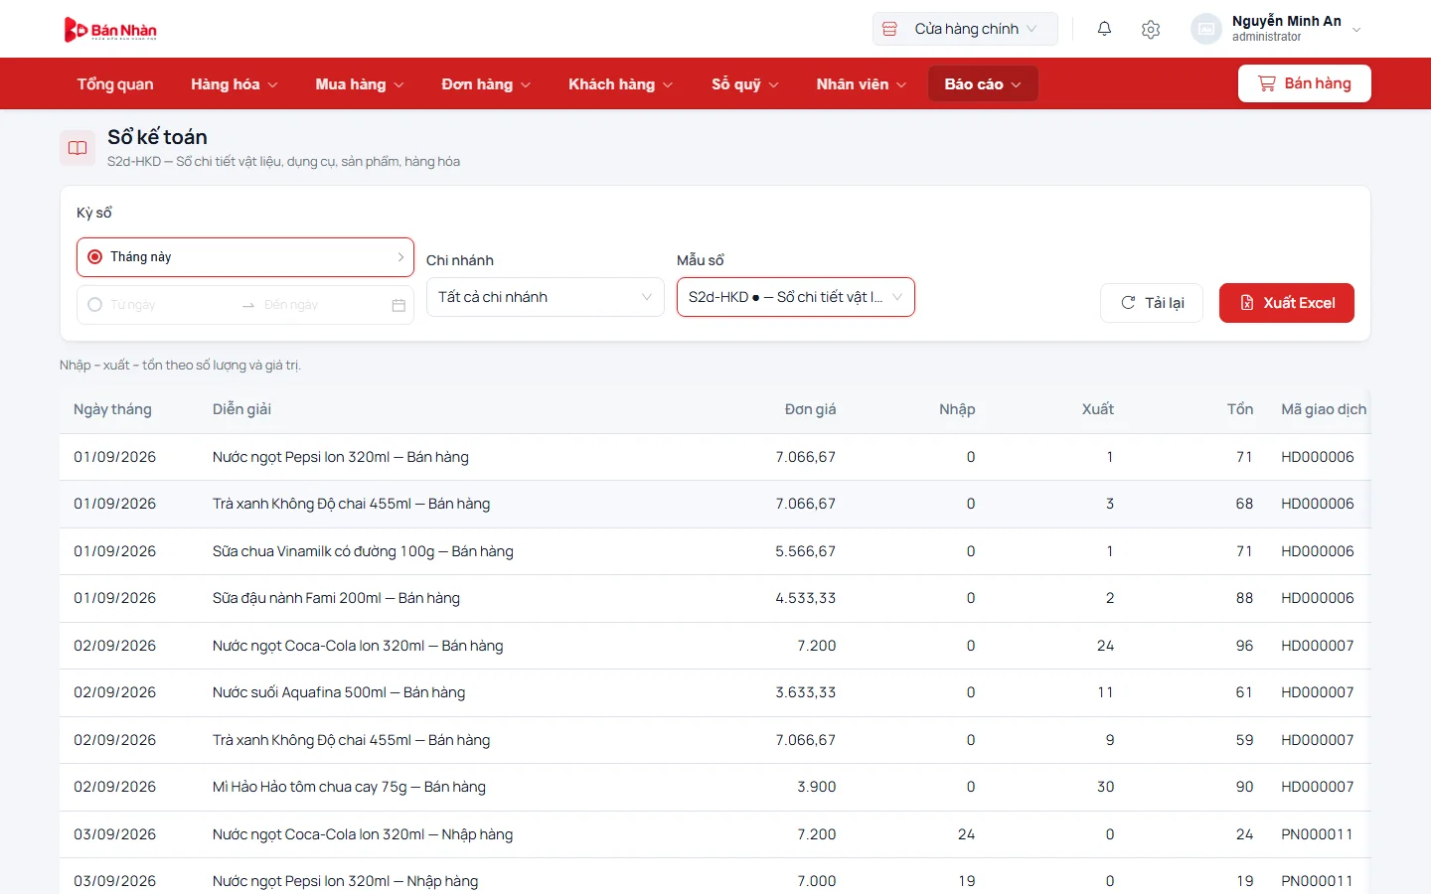Open the Báo cáo menu
This screenshot has width=1431, height=894.
coord(983,84)
